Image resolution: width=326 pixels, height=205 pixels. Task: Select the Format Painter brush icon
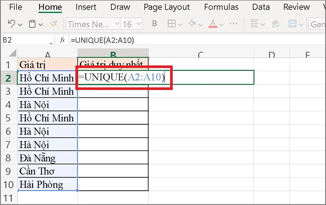[x=54, y=24]
